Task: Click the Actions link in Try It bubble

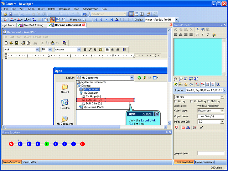Action: 147,114
